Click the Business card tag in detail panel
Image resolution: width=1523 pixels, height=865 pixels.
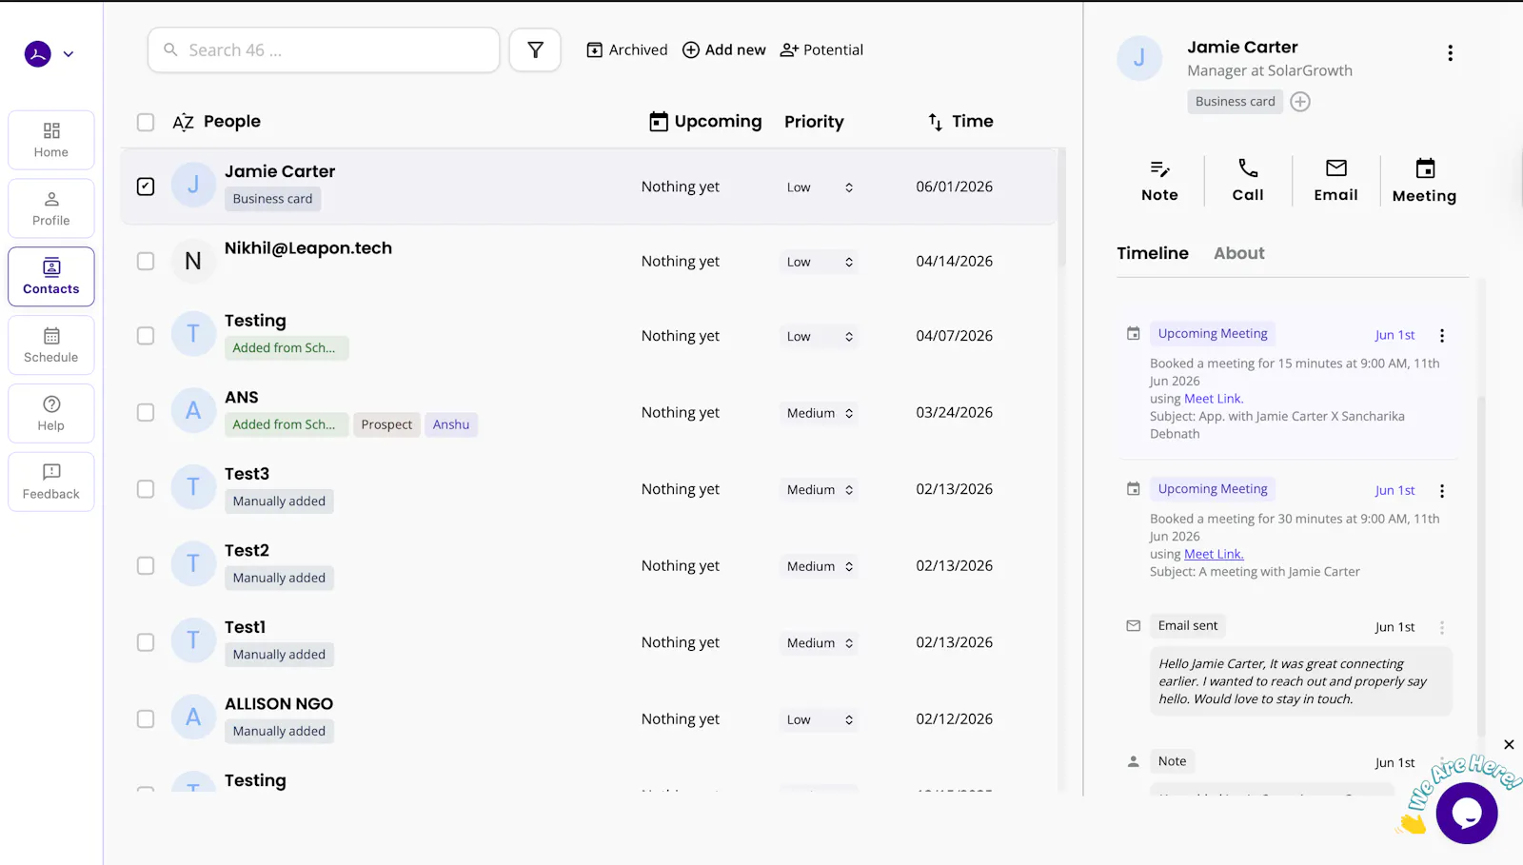tap(1235, 102)
